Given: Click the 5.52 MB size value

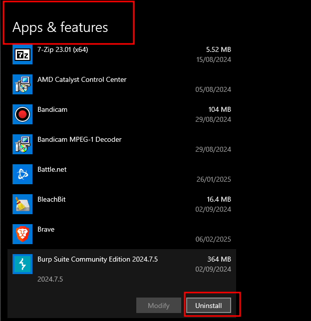Looking at the screenshot, I should 219,49.
